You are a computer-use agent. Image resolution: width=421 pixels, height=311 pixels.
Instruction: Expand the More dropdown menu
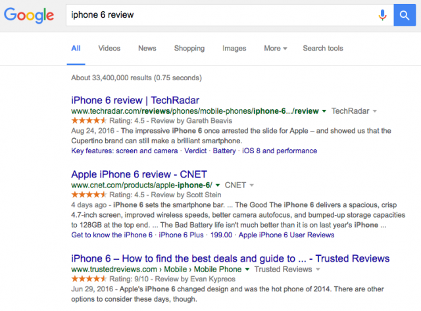pos(276,48)
